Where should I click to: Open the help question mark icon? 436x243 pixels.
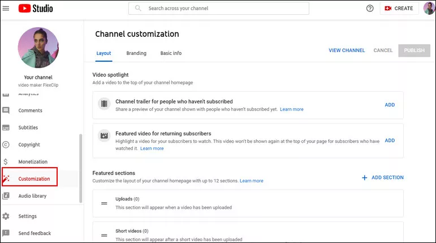point(370,8)
